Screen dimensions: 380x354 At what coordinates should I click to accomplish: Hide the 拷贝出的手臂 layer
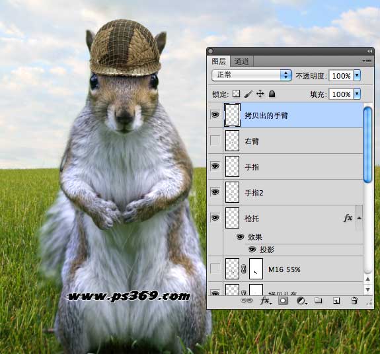pyautogui.click(x=215, y=115)
